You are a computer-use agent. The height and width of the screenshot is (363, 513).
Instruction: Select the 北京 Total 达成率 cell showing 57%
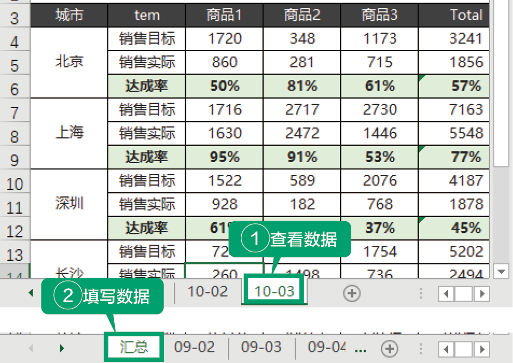[454, 86]
